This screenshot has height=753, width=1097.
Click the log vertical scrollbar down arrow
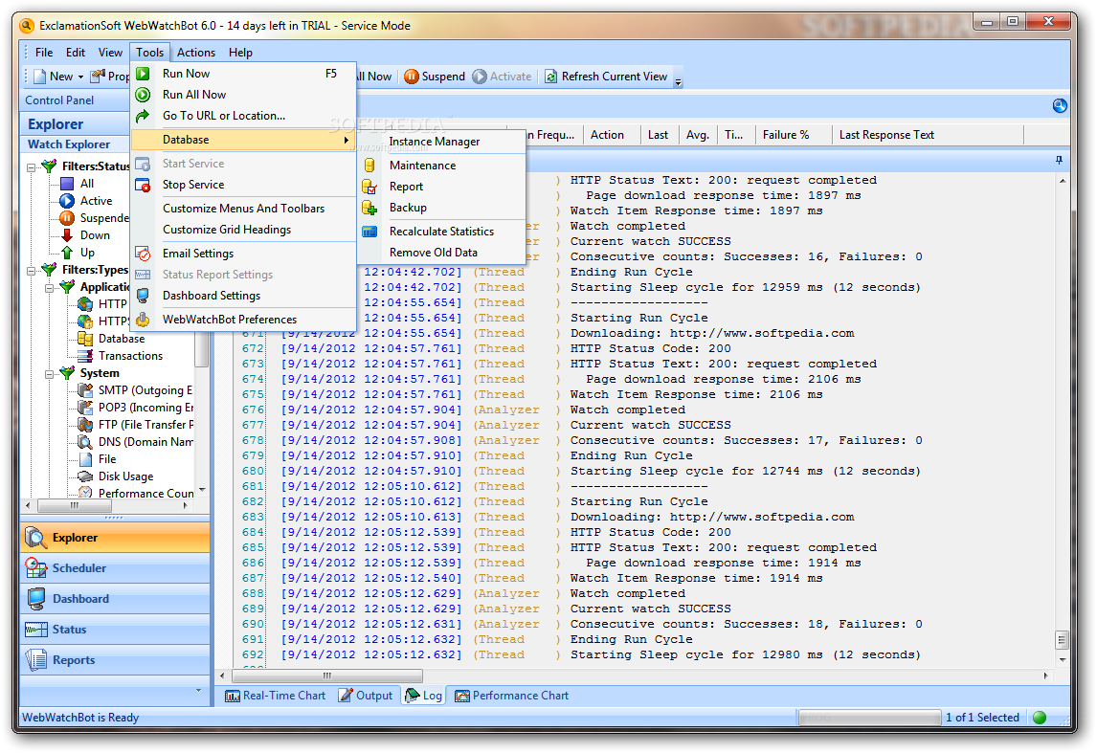1062,659
